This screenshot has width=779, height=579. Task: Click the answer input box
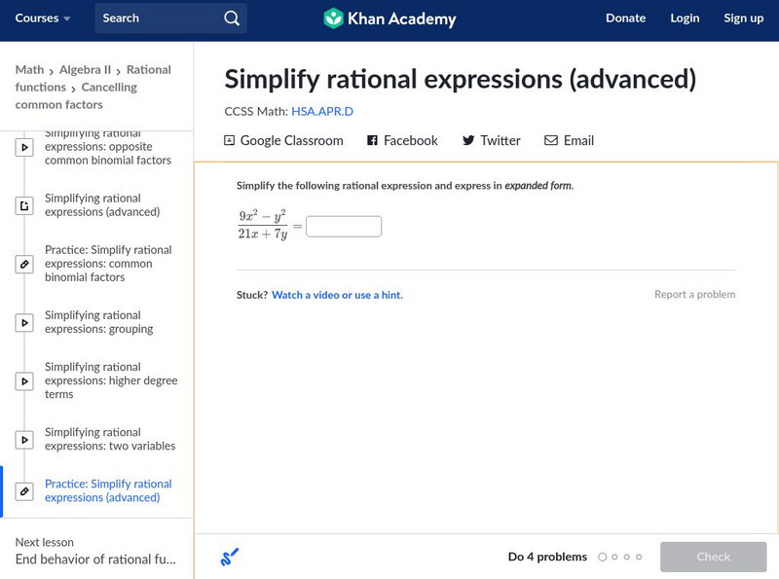click(344, 227)
